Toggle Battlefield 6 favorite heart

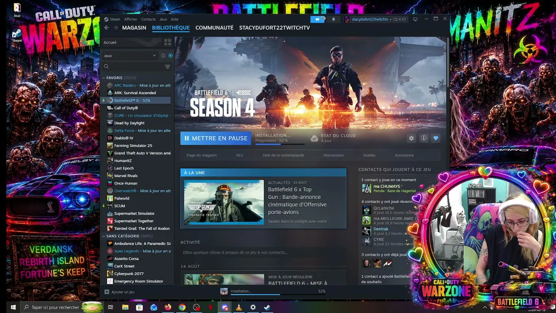coord(436,138)
